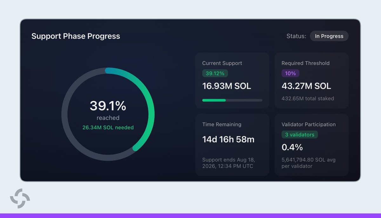This screenshot has height=218, width=381.
Task: Click the 3 validators green badge
Action: click(299, 135)
